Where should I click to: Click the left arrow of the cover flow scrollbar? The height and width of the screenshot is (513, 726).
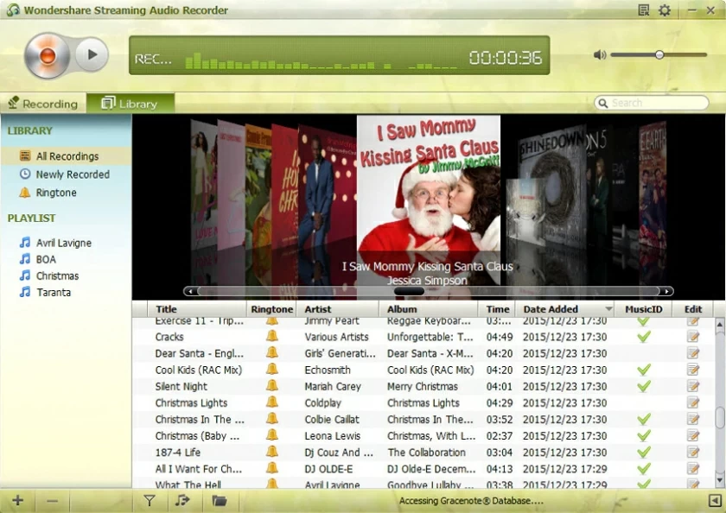pos(189,291)
